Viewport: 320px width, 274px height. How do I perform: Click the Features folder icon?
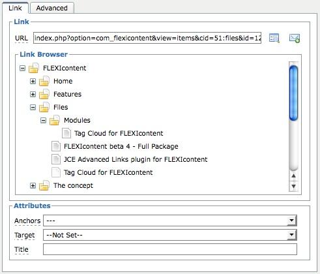point(44,94)
